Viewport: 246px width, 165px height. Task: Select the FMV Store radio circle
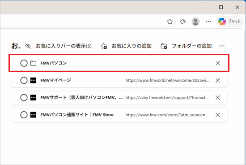[x=24, y=115]
